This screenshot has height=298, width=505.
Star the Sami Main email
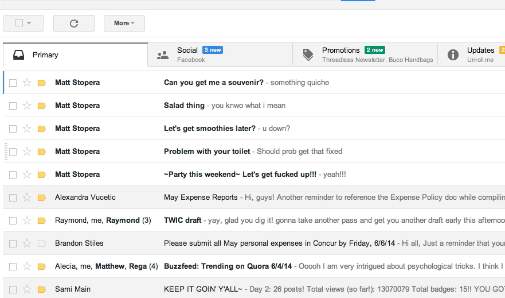point(27,289)
